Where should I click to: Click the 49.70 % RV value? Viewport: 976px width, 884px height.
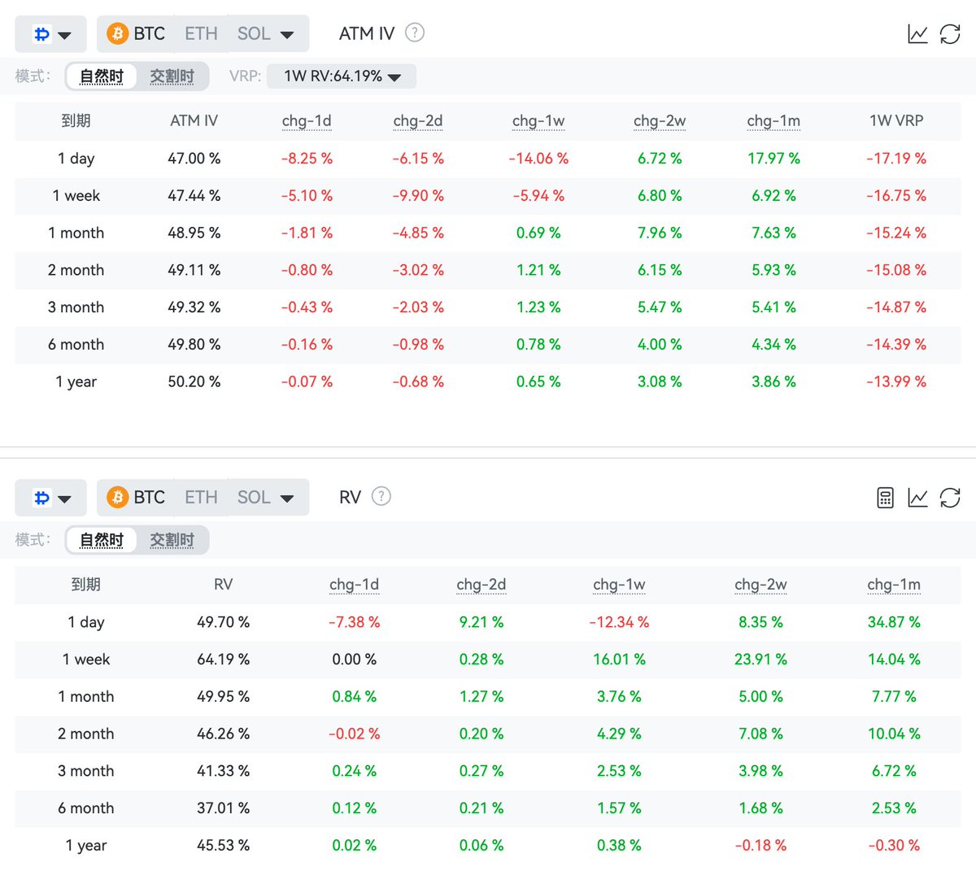pos(223,622)
